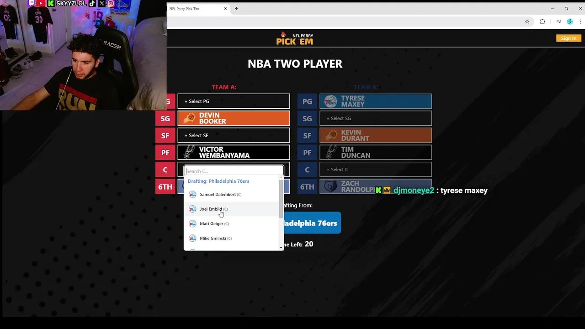Image resolution: width=585 pixels, height=329 pixels.
Task: Open the Chrome profile avatar
Action: [569, 21]
